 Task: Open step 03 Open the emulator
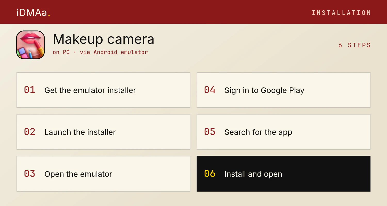point(103,174)
